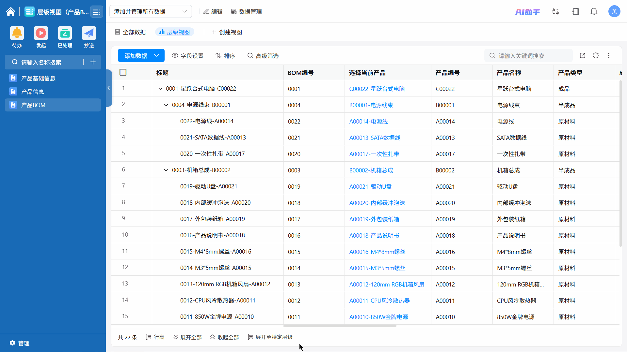
Task: Switch to the 全部数据 tab
Action: (131, 32)
